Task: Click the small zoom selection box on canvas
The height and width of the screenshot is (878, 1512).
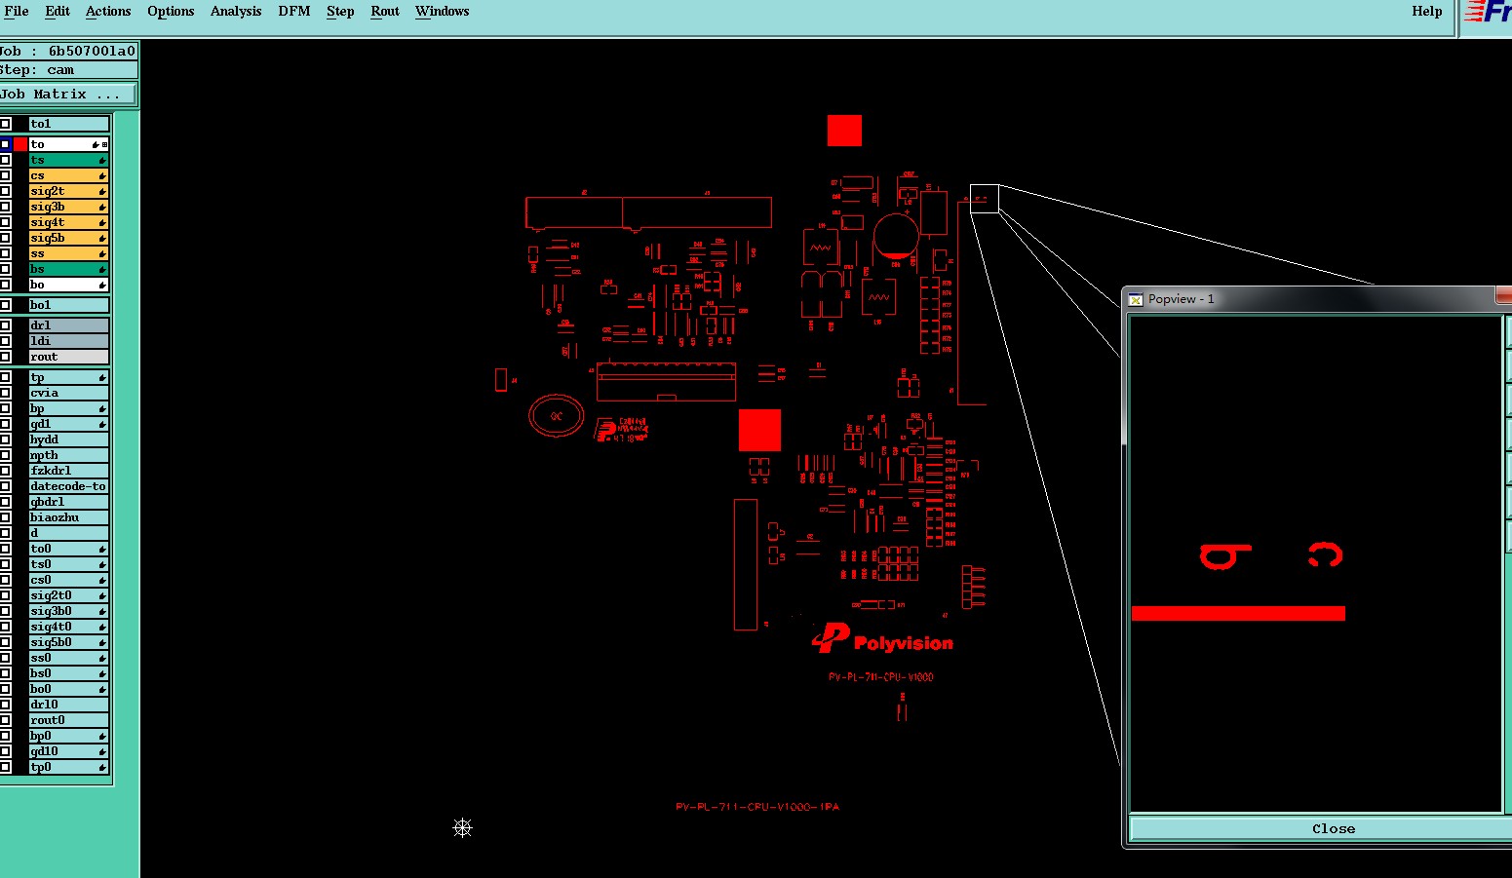Action: pos(985,198)
